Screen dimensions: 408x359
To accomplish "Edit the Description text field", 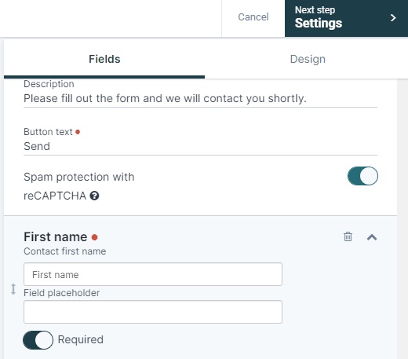I will tap(200, 99).
